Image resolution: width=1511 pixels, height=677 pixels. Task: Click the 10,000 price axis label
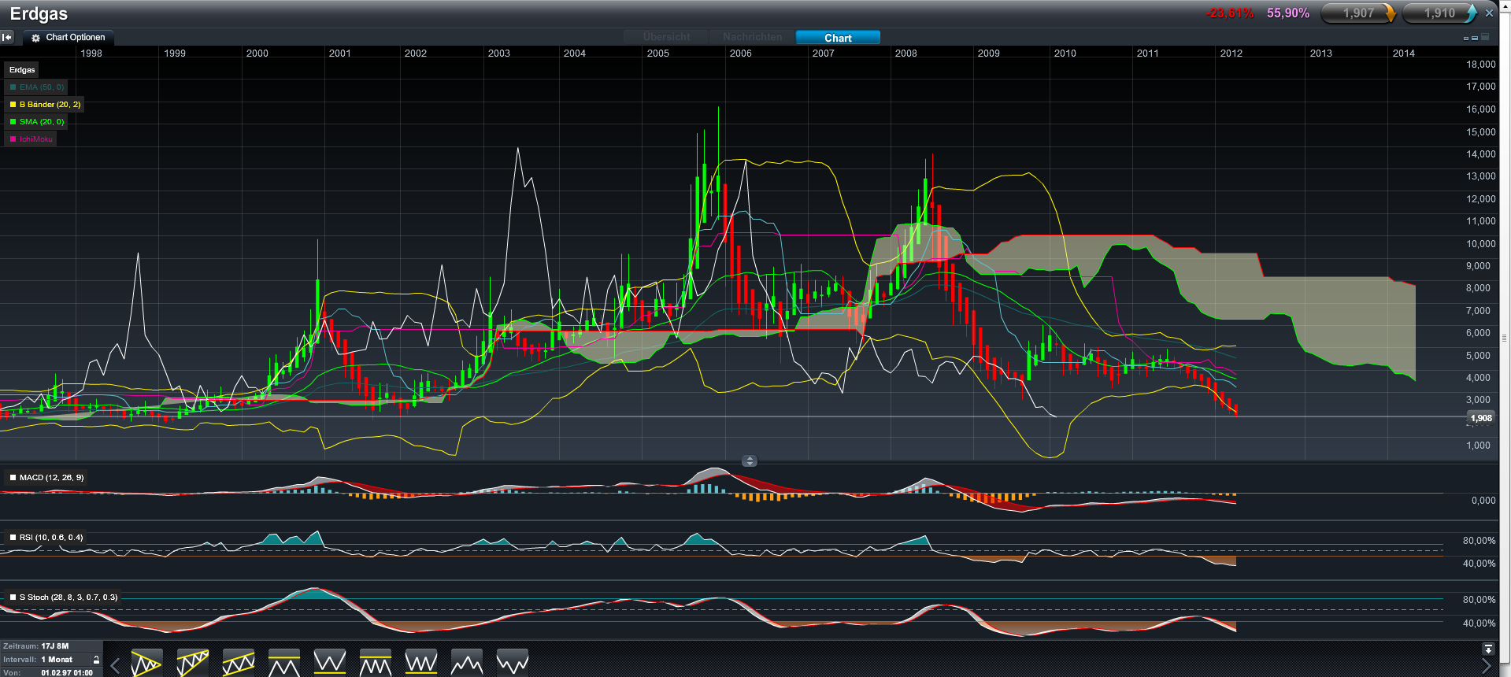[1481, 244]
